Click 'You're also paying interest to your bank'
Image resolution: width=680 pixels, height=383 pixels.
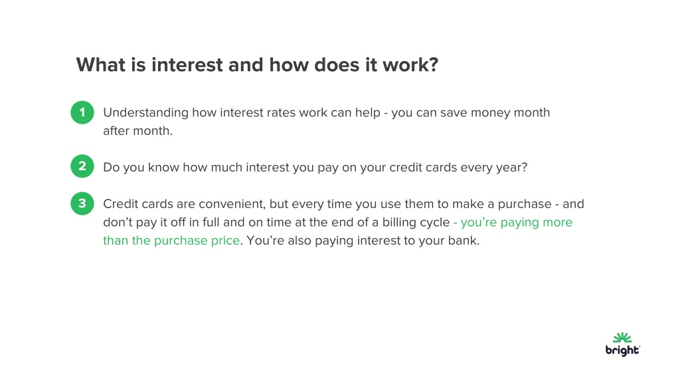[363, 241]
